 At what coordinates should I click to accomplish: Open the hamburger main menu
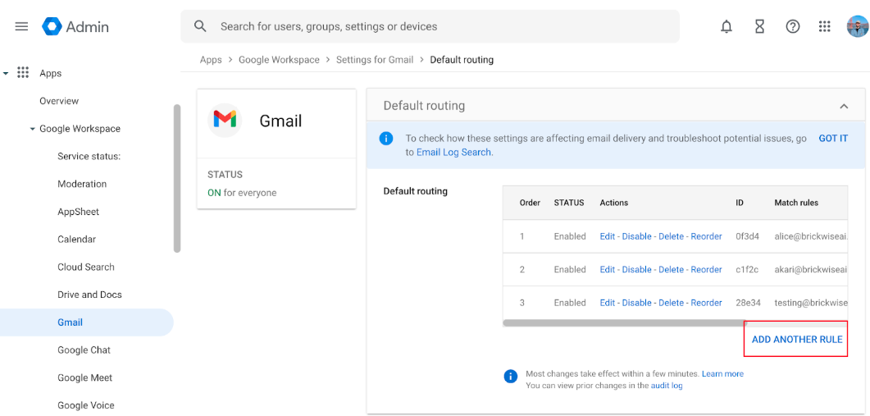coord(21,26)
